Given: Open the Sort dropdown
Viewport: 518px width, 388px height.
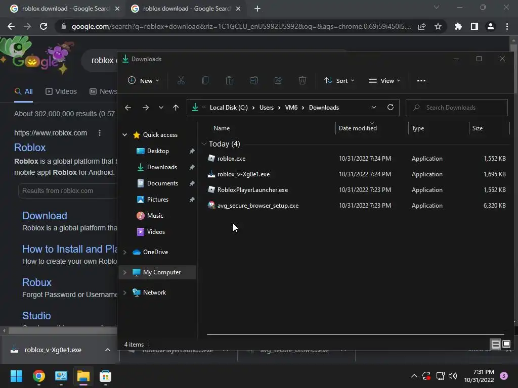Looking at the screenshot, I should tap(339, 80).
